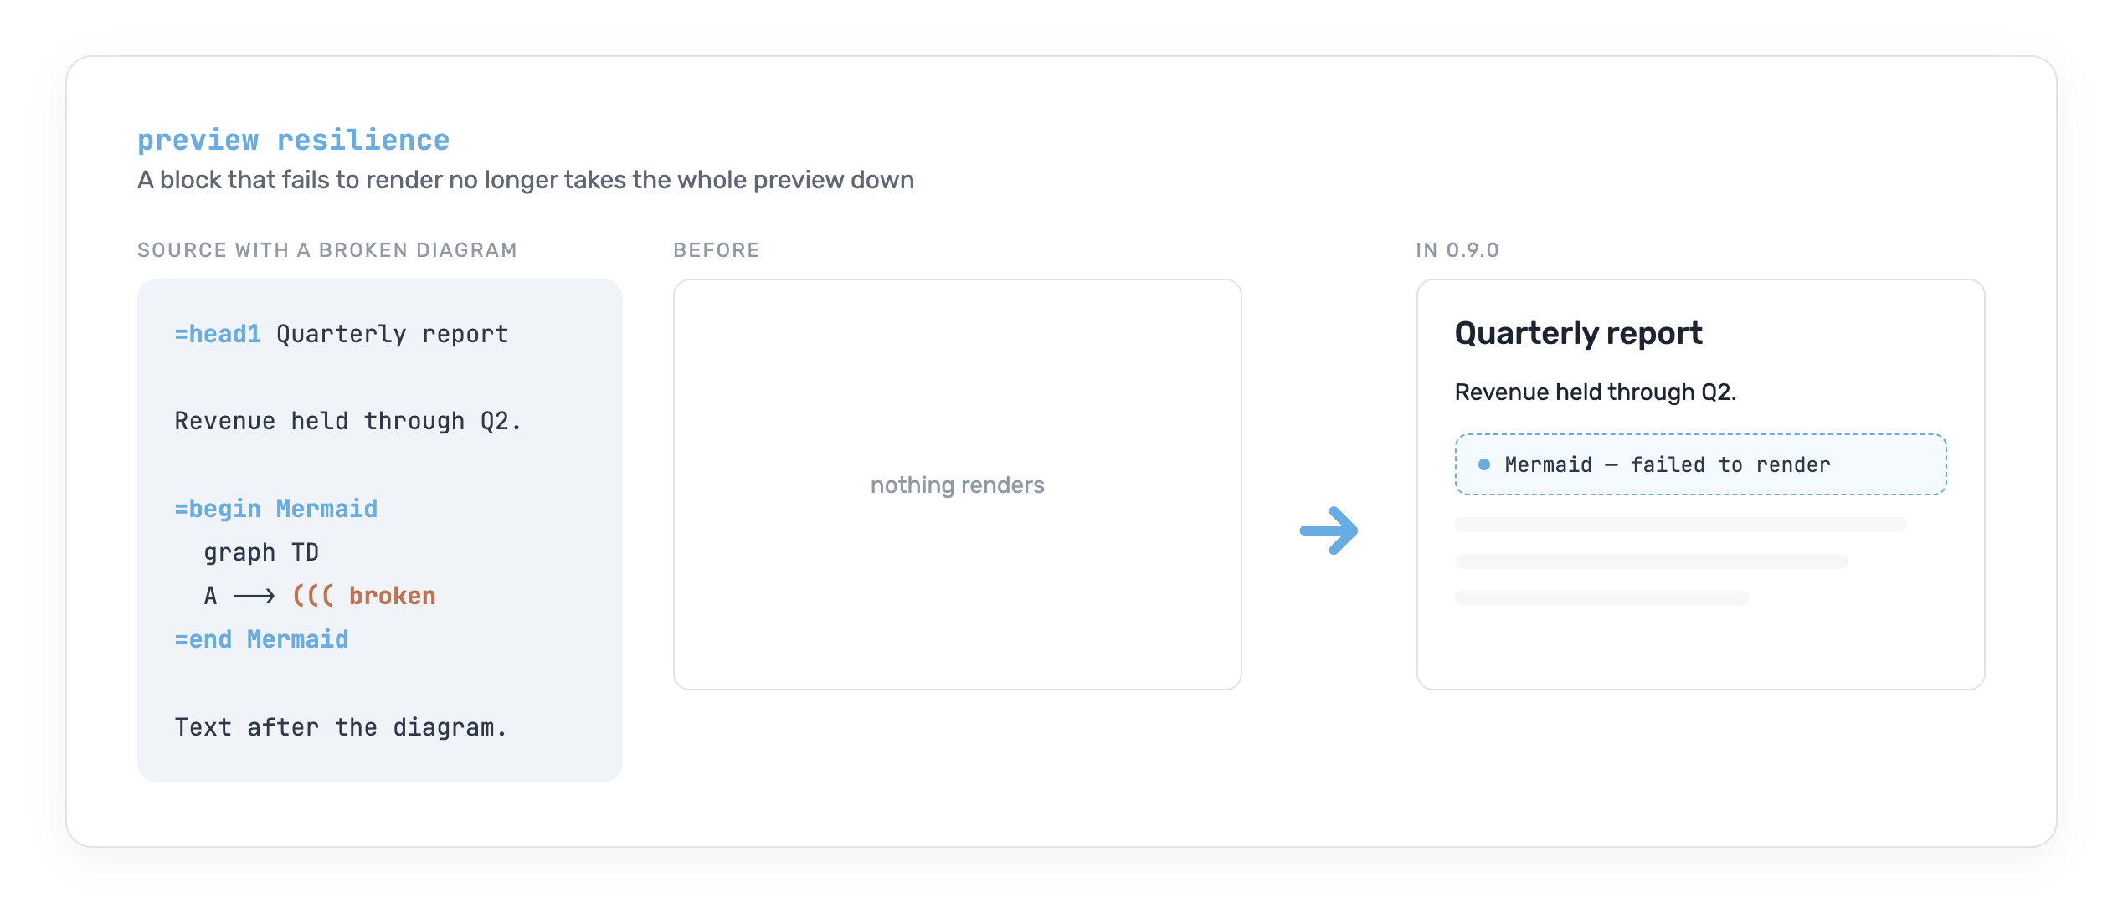
Task: Click the '=end Mermaid' line
Action: point(261,639)
